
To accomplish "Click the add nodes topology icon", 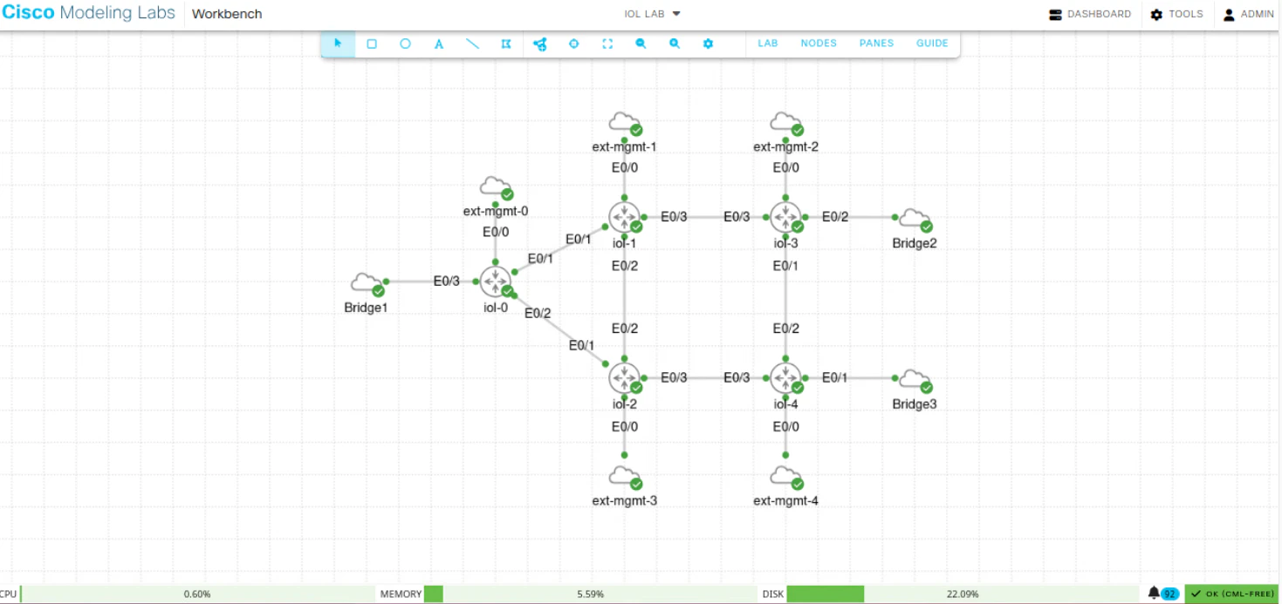I will tap(540, 44).
